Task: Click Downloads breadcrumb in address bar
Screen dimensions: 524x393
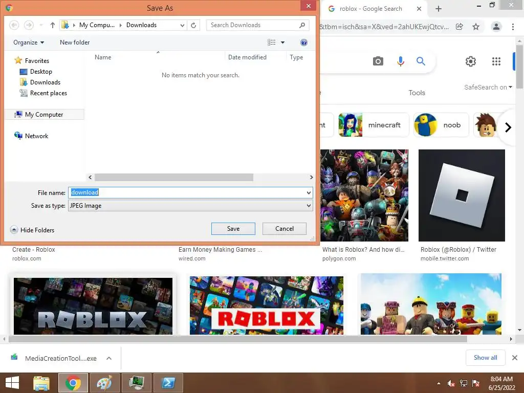Action: point(141,25)
